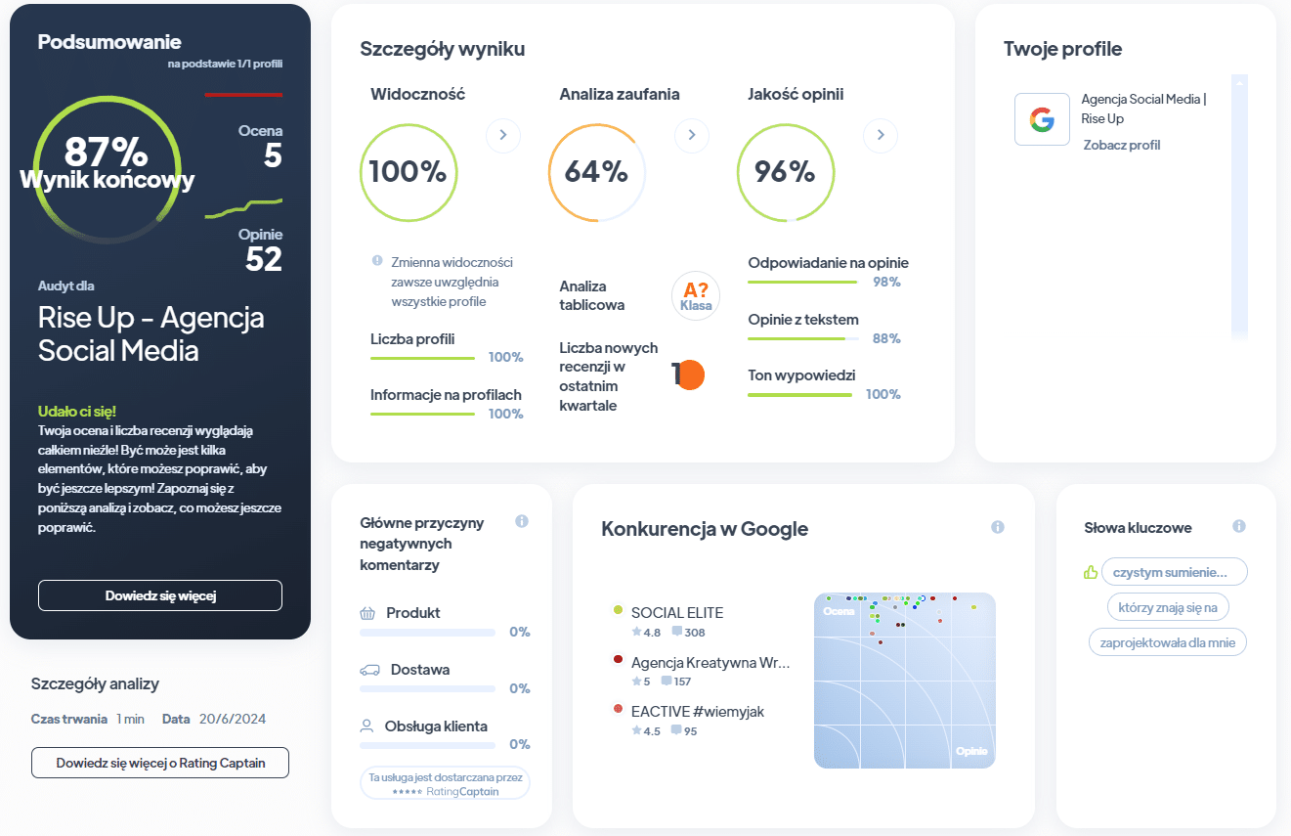This screenshot has width=1291, height=836.
Task: Click the Opinie green trend line chart
Action: tap(243, 208)
